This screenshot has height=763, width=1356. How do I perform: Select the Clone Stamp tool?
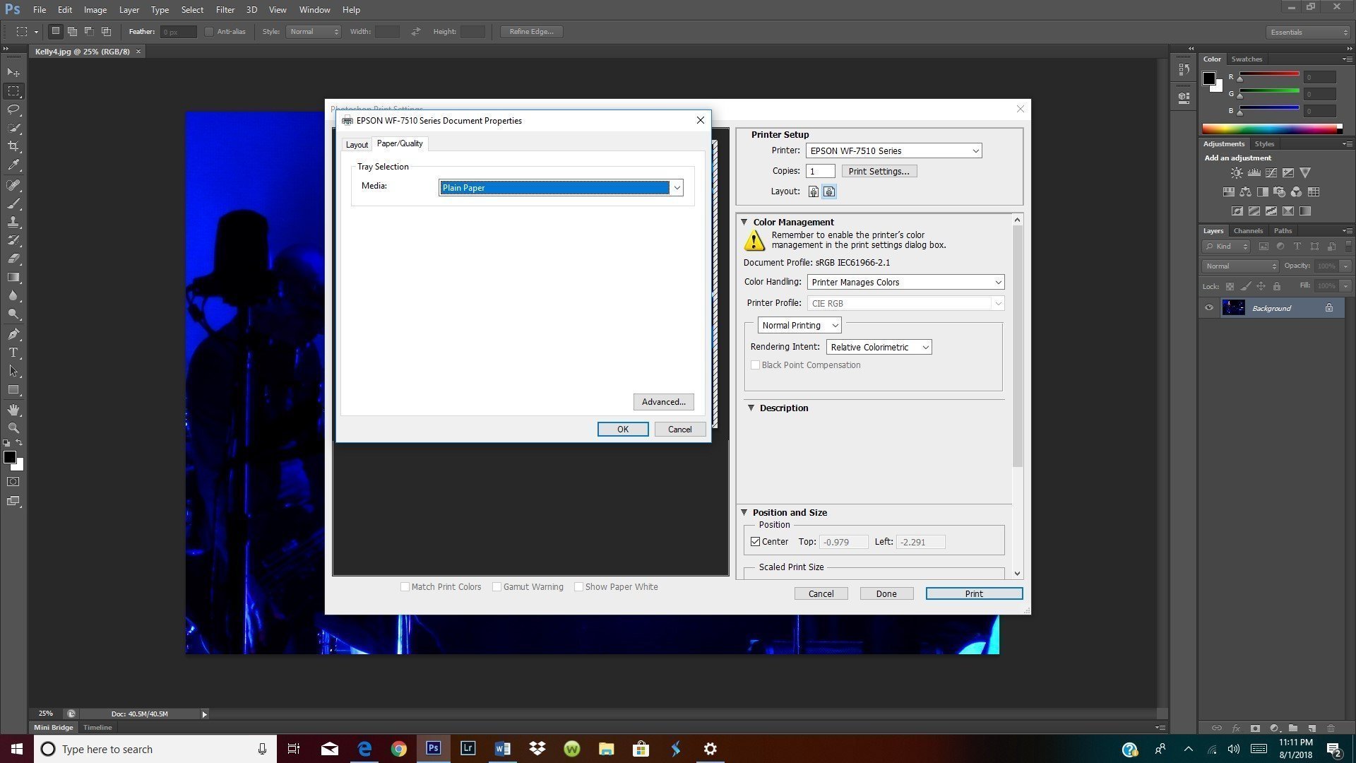(13, 222)
